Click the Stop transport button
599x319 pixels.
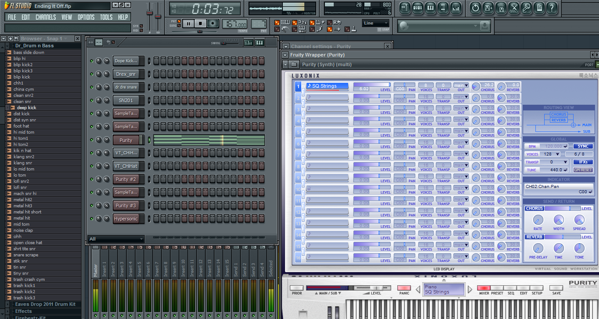coord(201,23)
